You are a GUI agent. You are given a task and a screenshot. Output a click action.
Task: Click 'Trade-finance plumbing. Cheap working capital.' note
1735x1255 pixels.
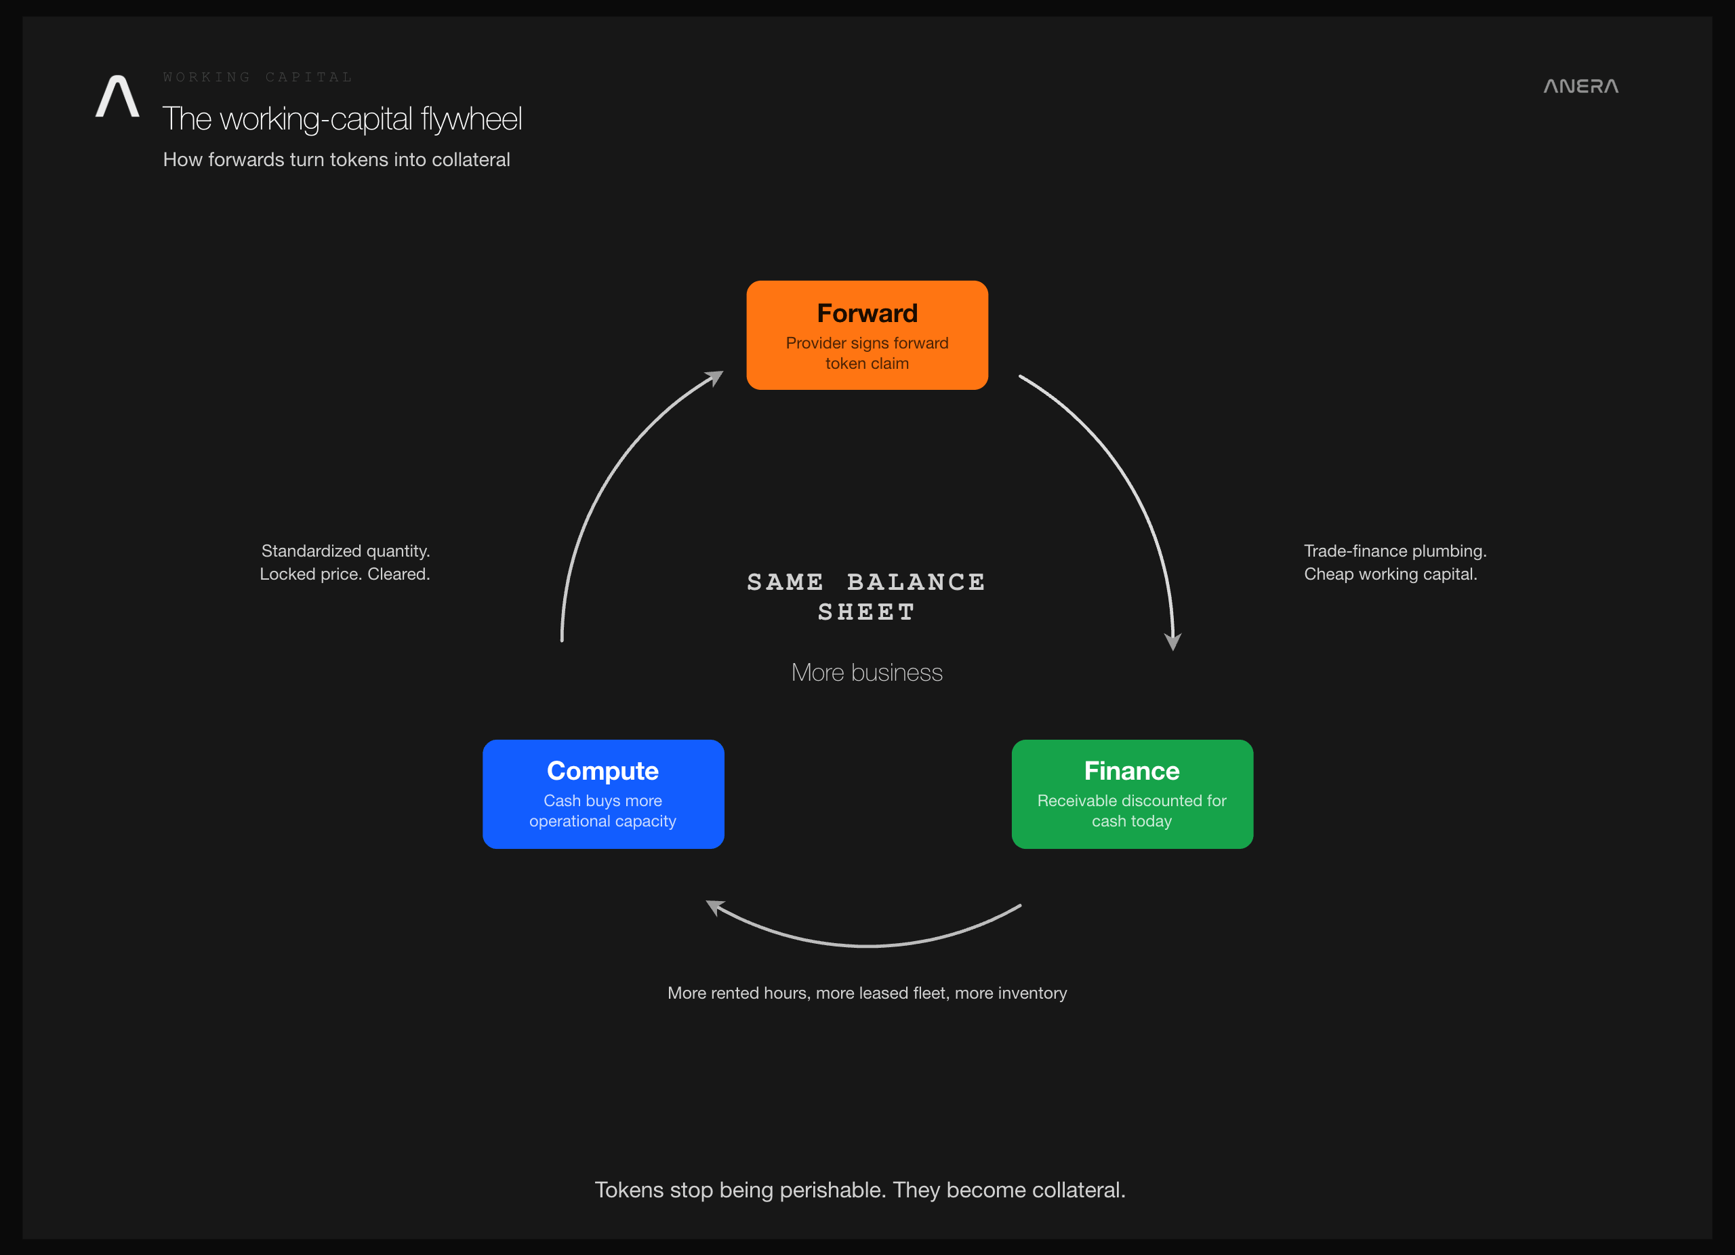point(1395,563)
